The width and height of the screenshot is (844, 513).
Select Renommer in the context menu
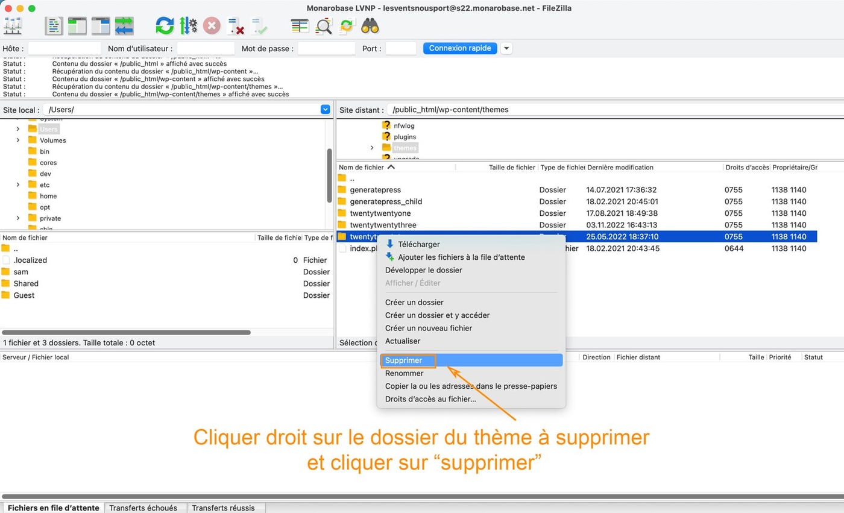pyautogui.click(x=404, y=373)
